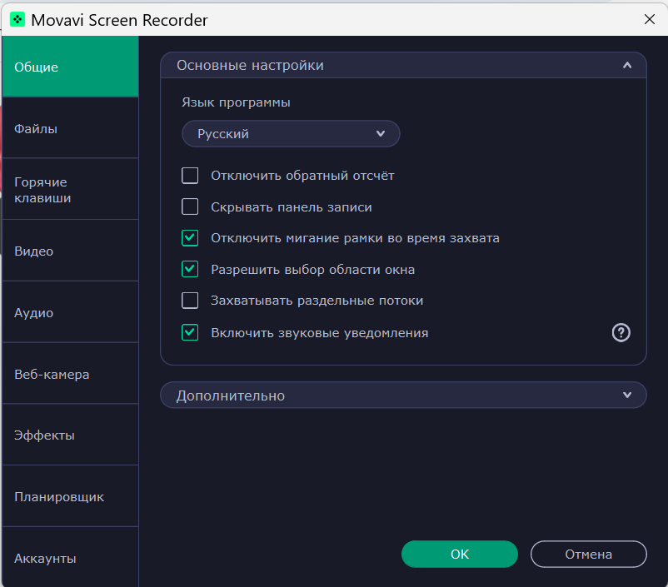Open the Аудио settings tab
668x587 pixels.
[x=70, y=312]
